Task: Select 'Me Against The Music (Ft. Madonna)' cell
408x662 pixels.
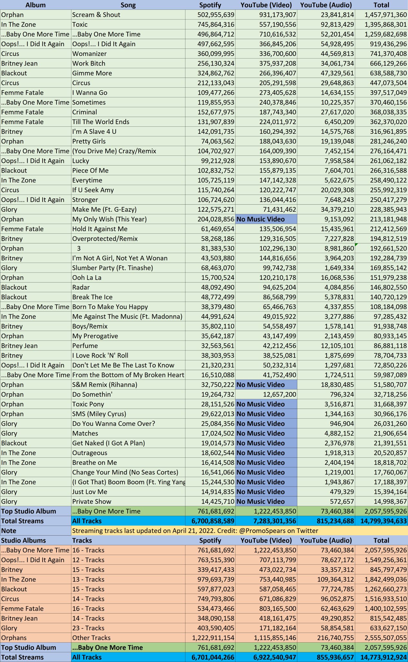Action: click(128, 316)
